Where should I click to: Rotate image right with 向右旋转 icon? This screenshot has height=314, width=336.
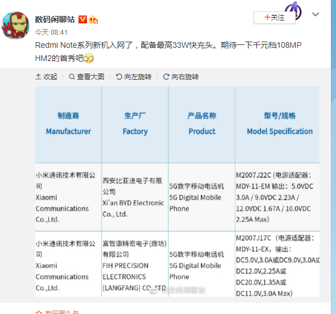pyautogui.click(x=166, y=77)
